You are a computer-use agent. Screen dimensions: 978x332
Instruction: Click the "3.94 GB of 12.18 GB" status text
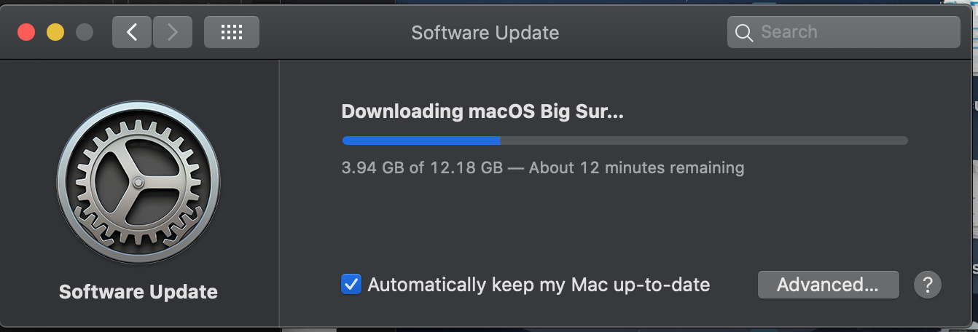pyautogui.click(x=422, y=168)
